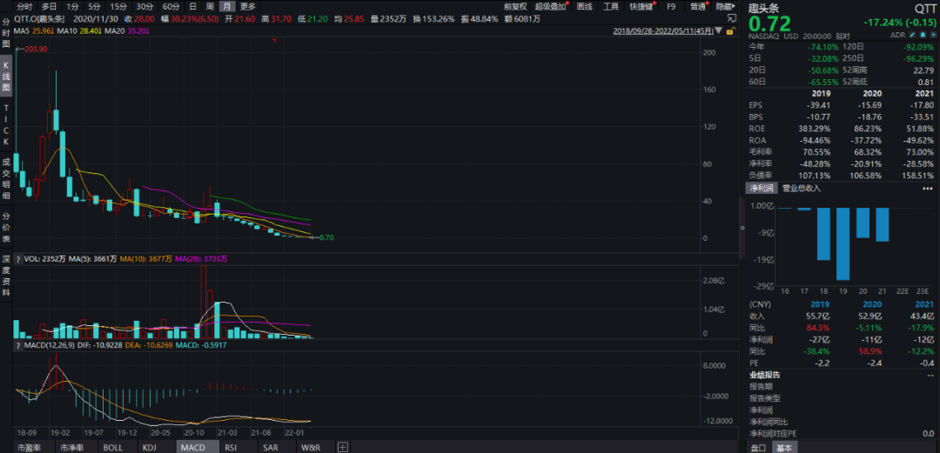Switch to daily 日 K-line

tap(192, 7)
